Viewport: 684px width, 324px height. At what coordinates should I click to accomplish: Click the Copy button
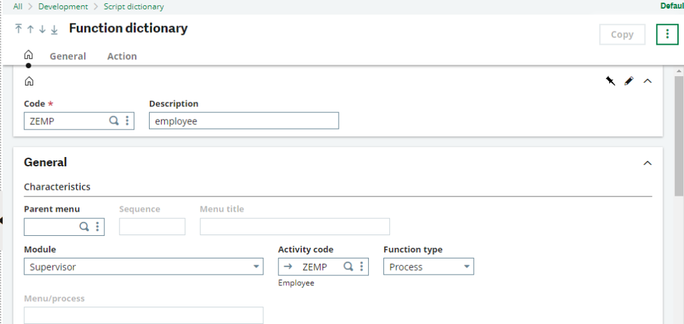pos(622,35)
